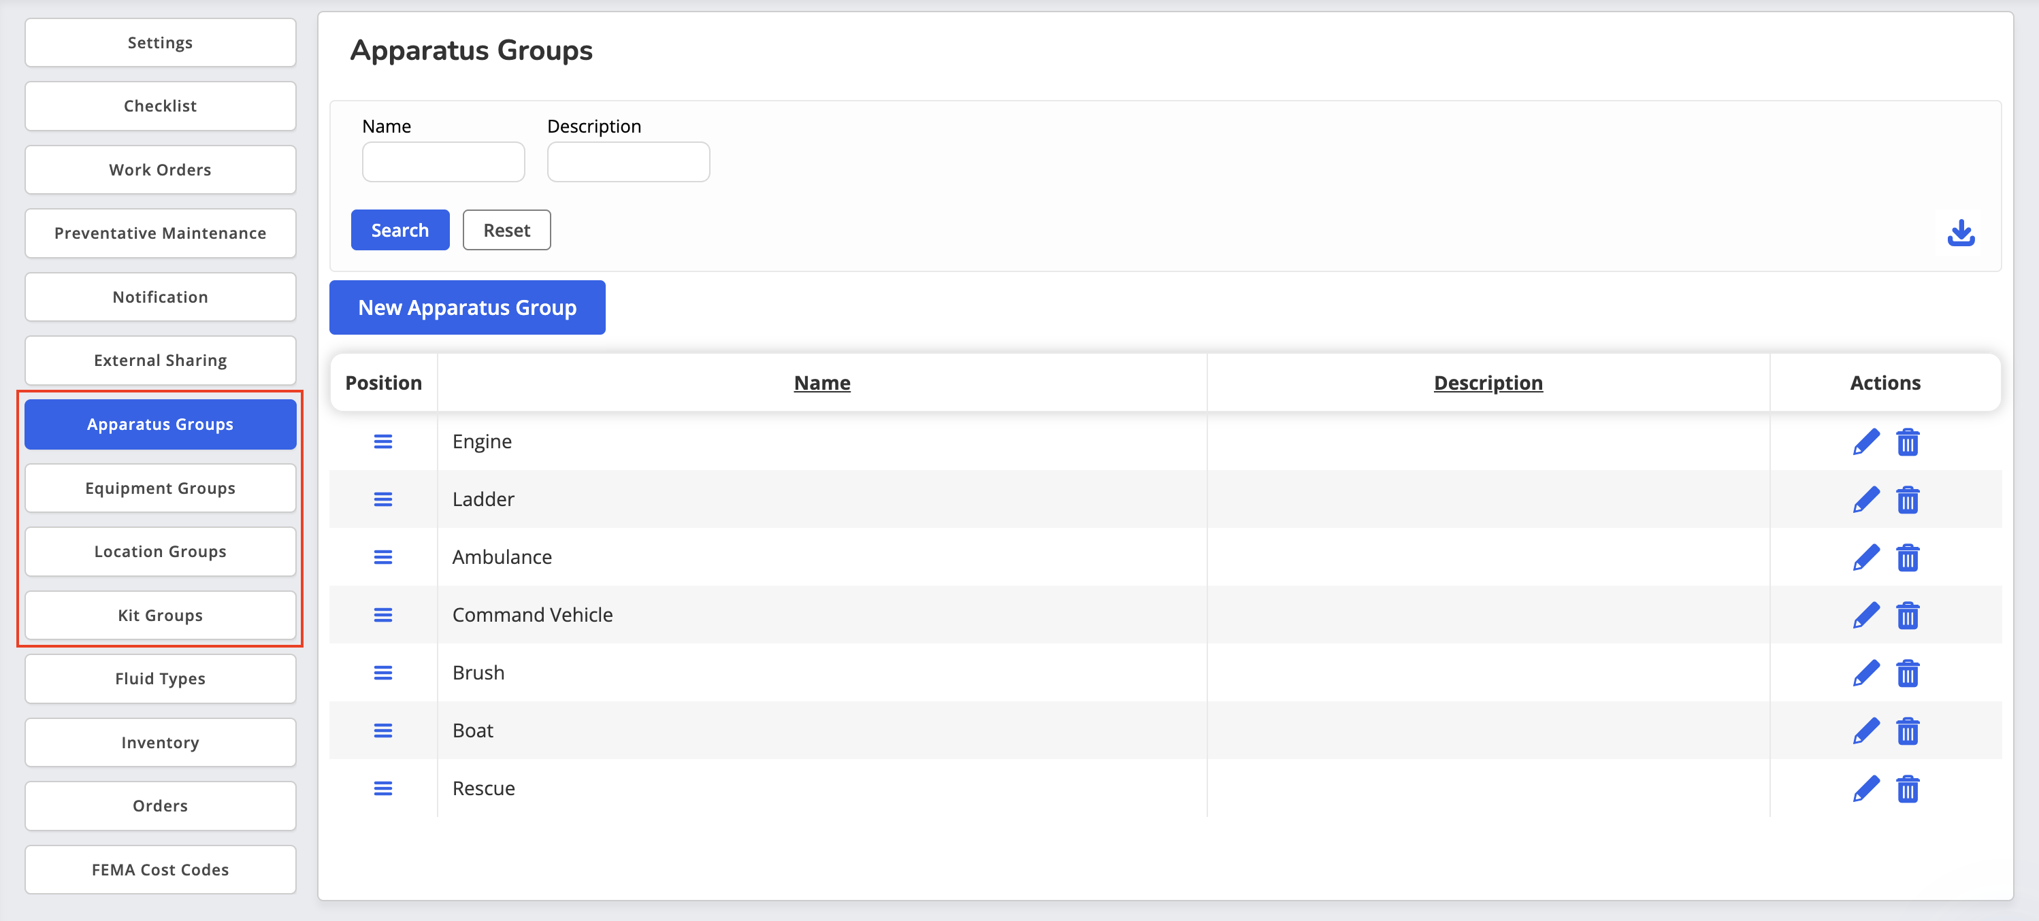Delete the Rescue apparatus group
The height and width of the screenshot is (921, 2039).
tap(1908, 788)
